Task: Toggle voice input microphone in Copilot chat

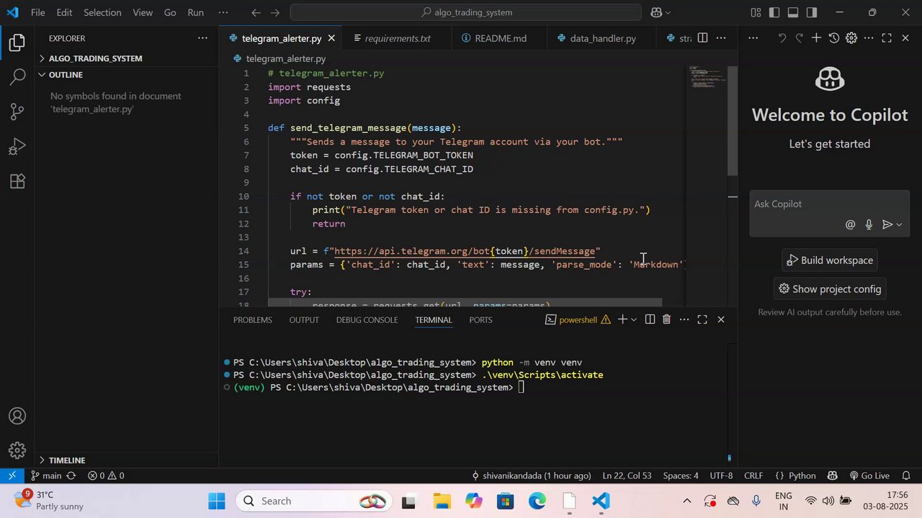Action: click(869, 224)
